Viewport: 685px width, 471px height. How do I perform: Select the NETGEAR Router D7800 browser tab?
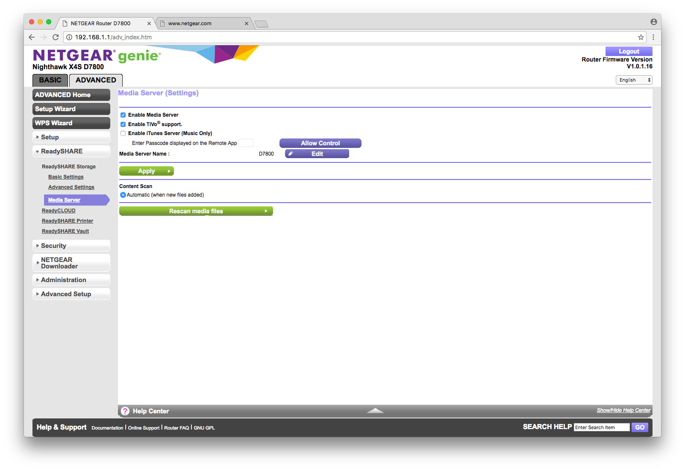[x=106, y=24]
